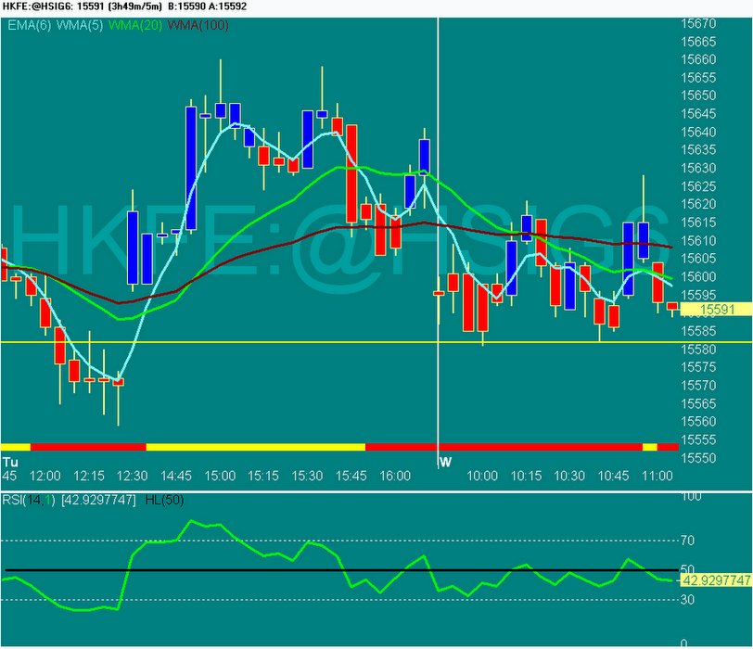Click the 12:30 time axis label
The height and width of the screenshot is (649, 753).
pyautogui.click(x=132, y=477)
